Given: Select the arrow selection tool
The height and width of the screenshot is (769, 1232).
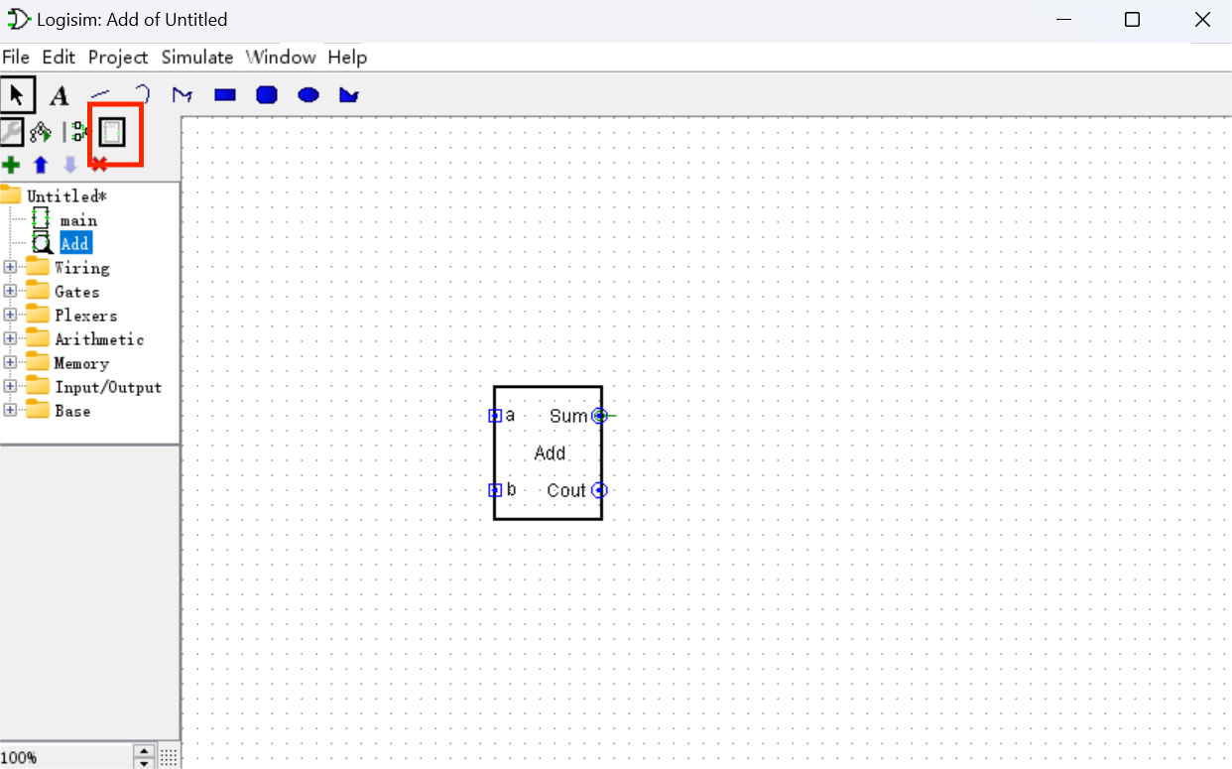Looking at the screenshot, I should [16, 95].
